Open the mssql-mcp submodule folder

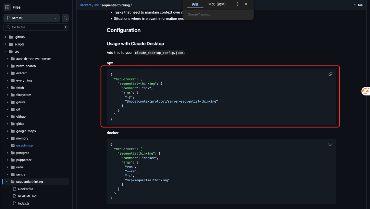click(25, 146)
